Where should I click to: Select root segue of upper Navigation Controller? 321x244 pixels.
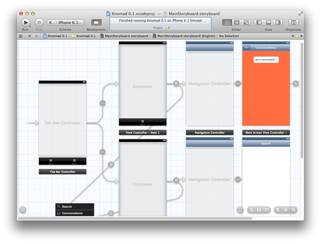point(238,84)
